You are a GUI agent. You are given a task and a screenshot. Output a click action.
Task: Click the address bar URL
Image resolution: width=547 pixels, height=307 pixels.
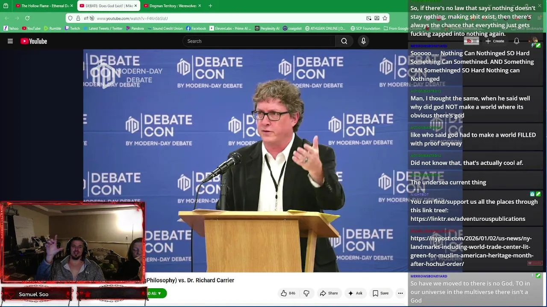click(x=132, y=18)
